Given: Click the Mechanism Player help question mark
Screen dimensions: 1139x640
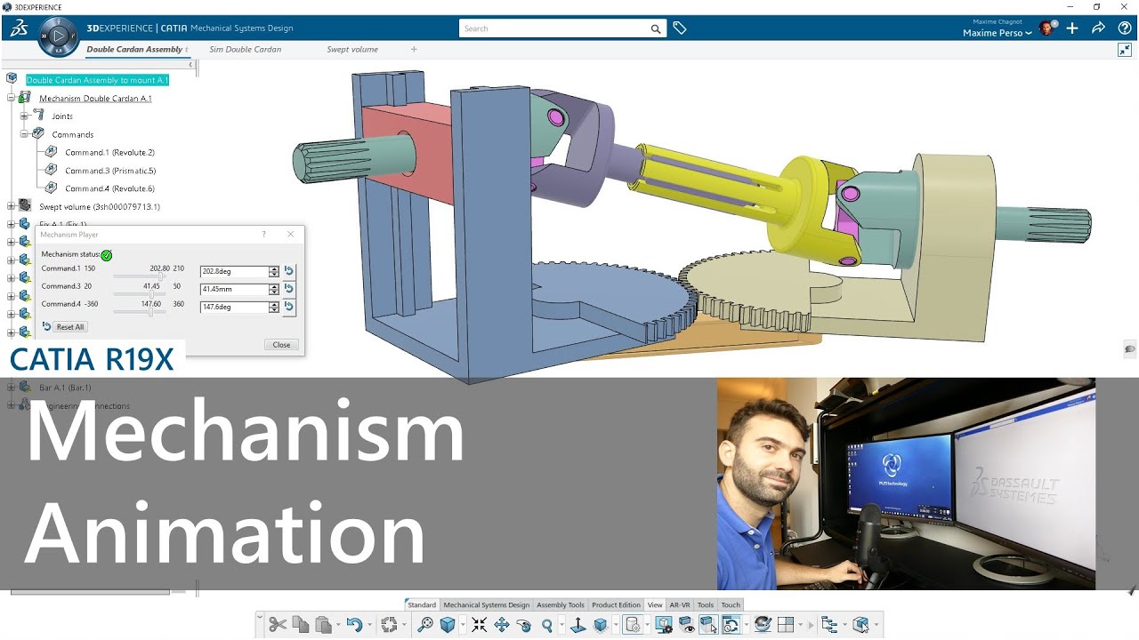Looking at the screenshot, I should (x=263, y=235).
